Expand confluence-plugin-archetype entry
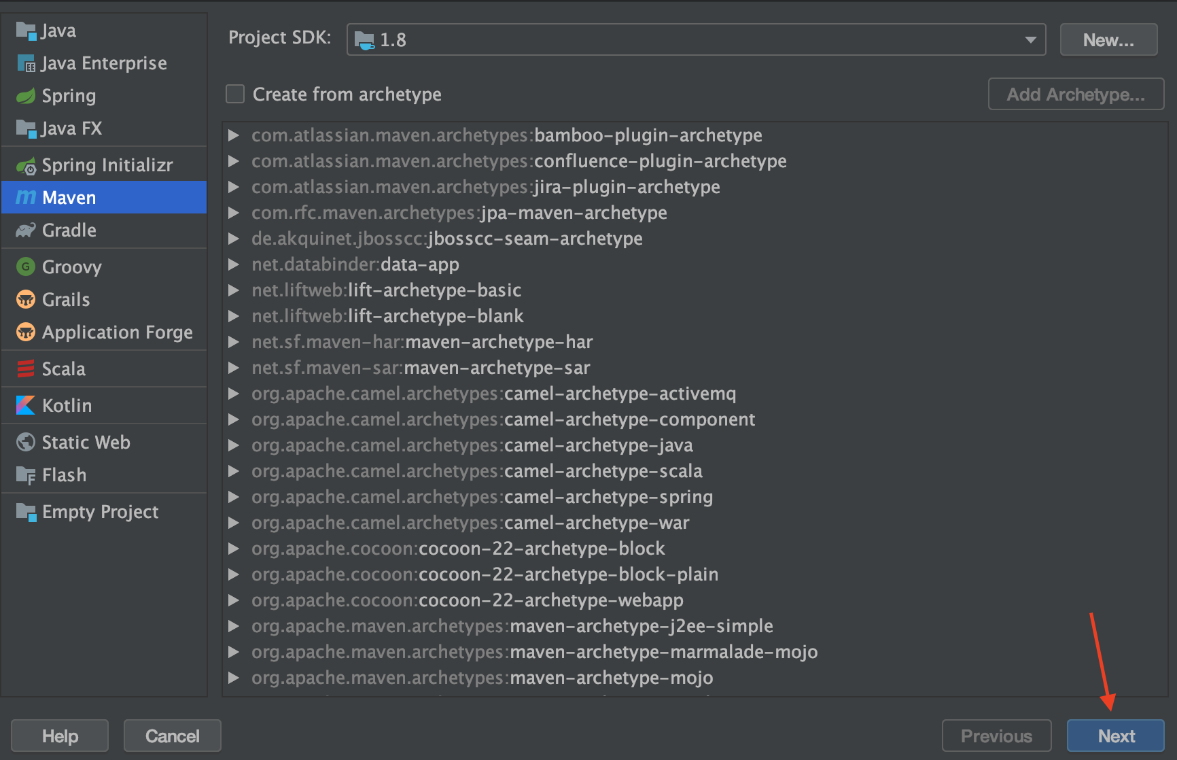1177x760 pixels. coord(234,161)
